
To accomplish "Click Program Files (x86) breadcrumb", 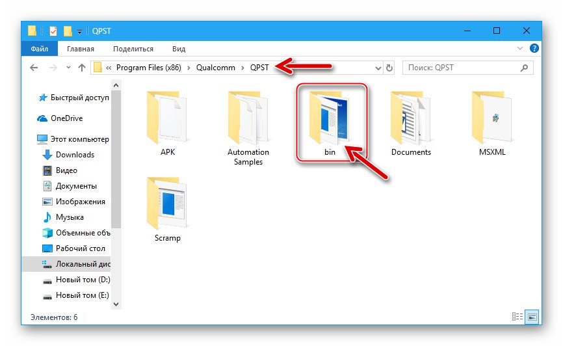I will 149,68.
